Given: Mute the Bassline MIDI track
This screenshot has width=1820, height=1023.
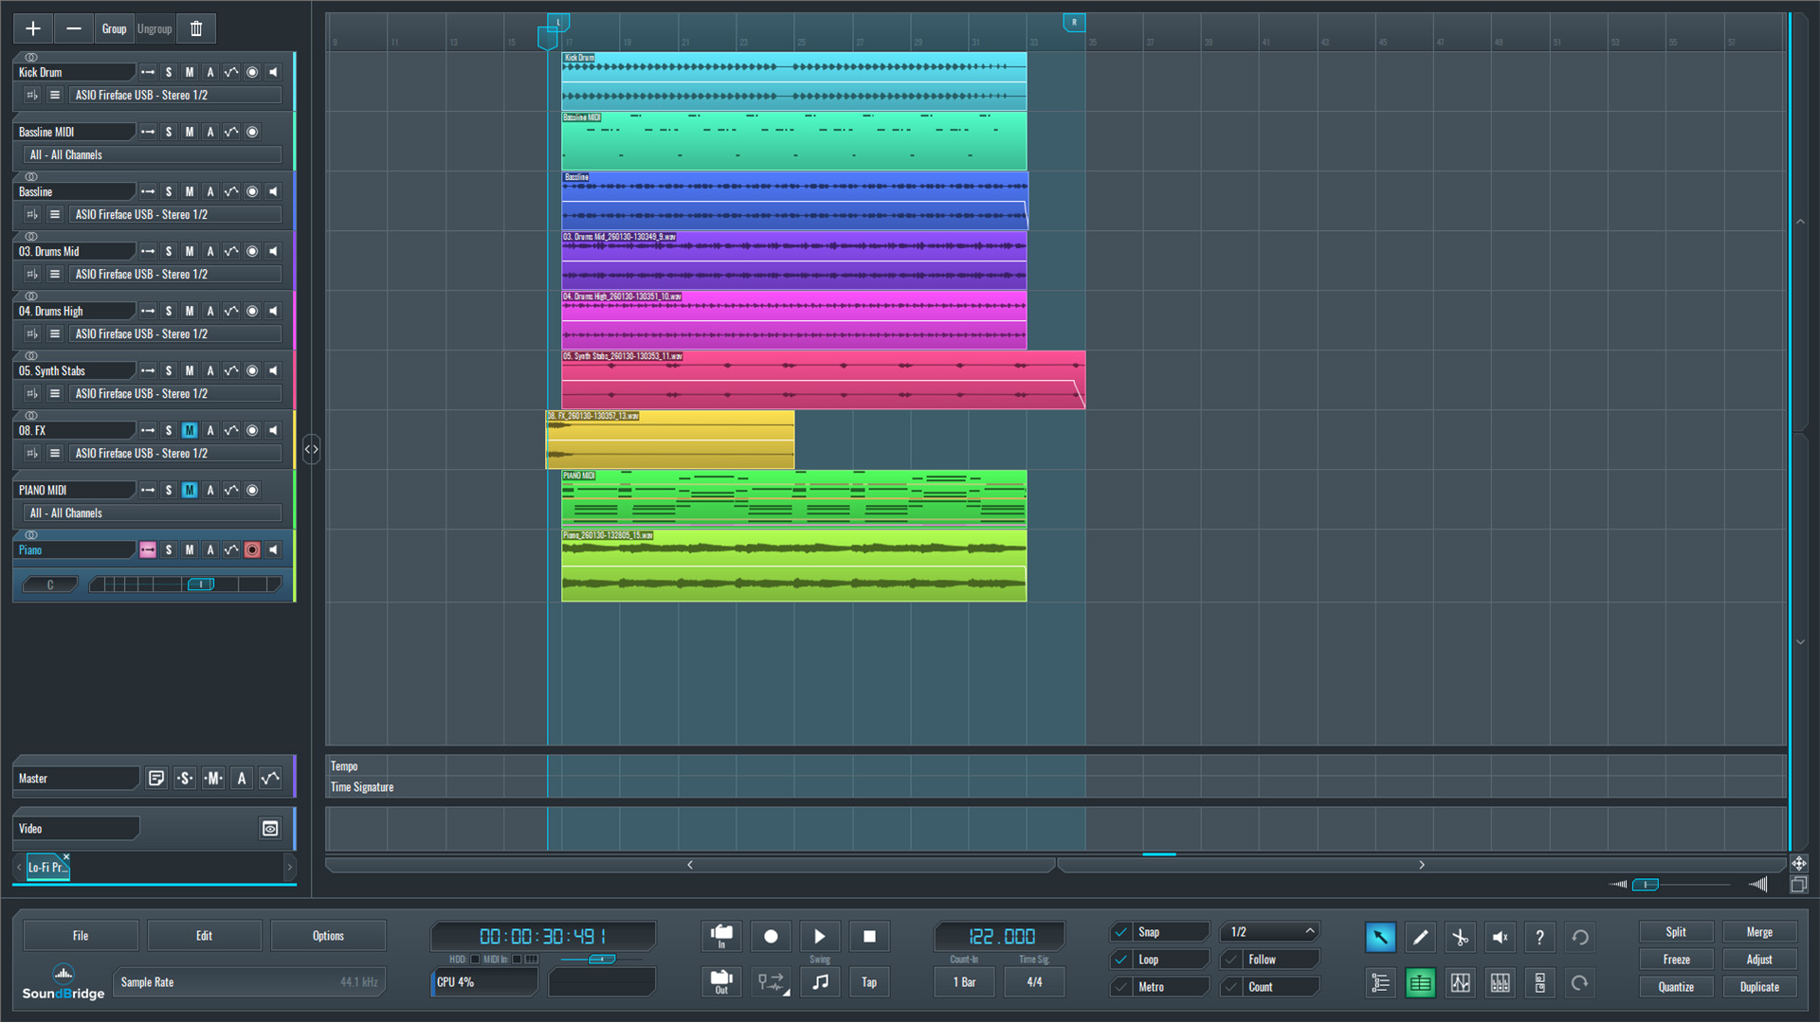Looking at the screenshot, I should click(x=190, y=132).
